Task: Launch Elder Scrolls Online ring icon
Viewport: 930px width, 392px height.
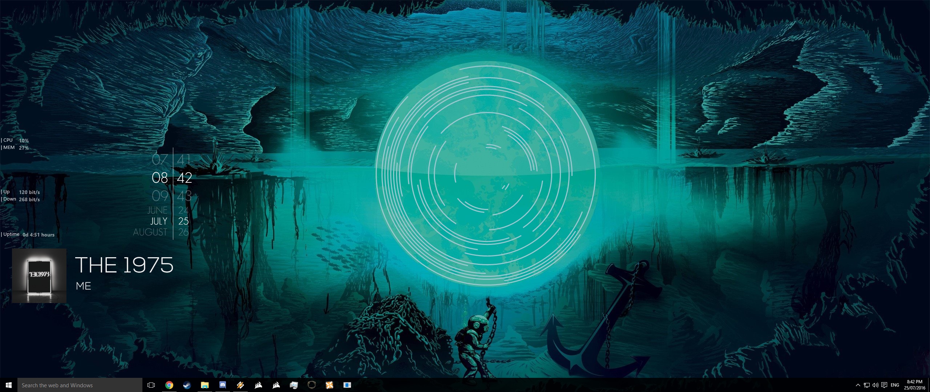Action: click(312, 385)
